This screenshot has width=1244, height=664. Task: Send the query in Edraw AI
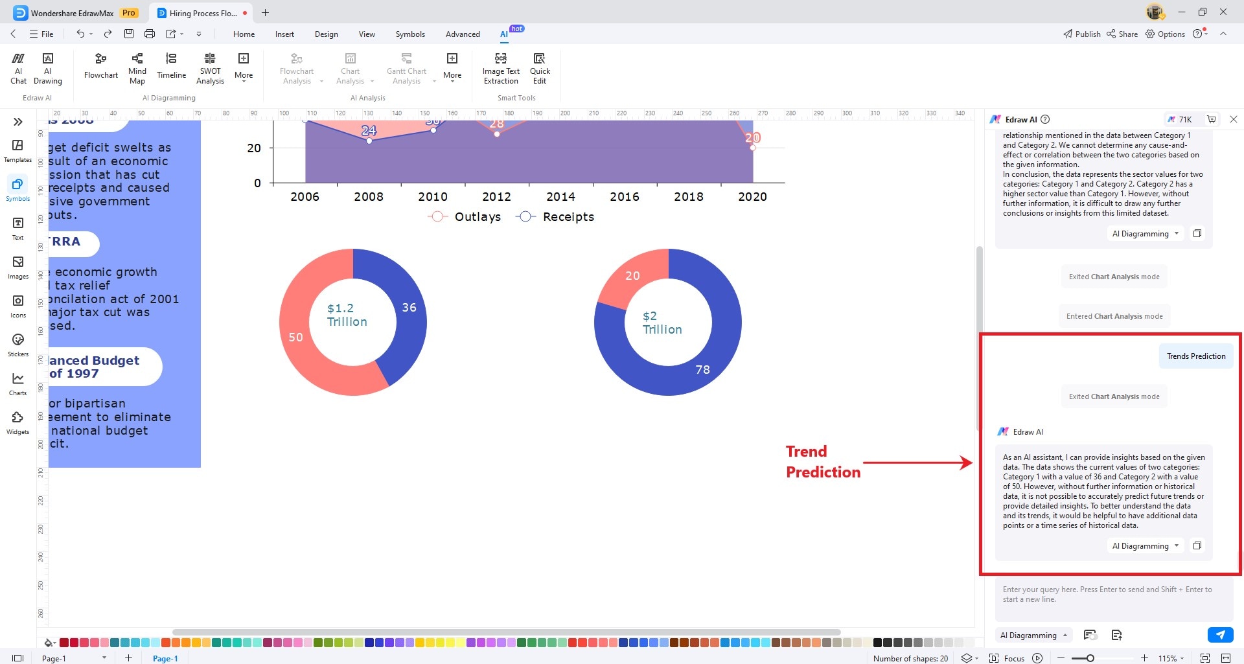tap(1220, 635)
